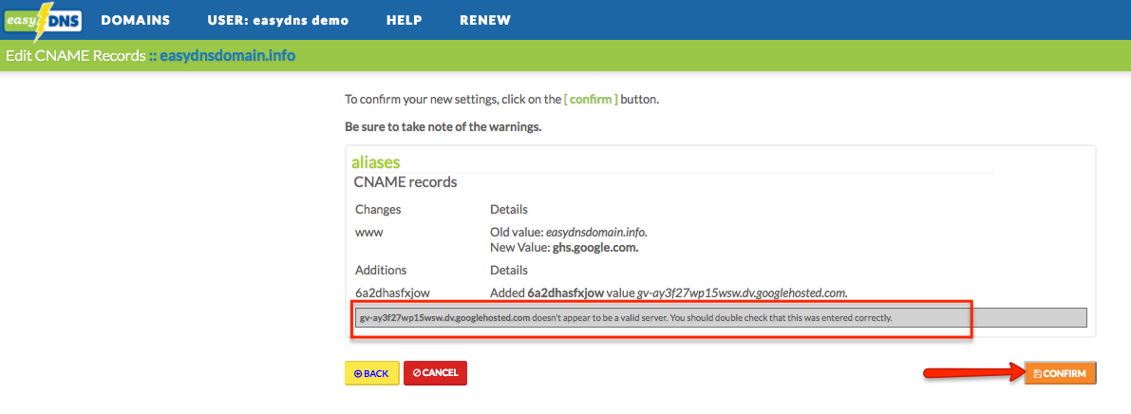Screen dimensions: 1131x414
Task: Click the 'Additions' column header
Action: (x=381, y=270)
